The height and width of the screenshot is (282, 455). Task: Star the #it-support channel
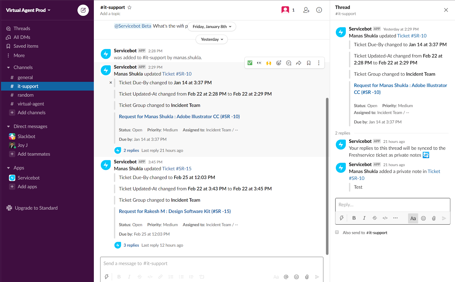click(x=129, y=7)
